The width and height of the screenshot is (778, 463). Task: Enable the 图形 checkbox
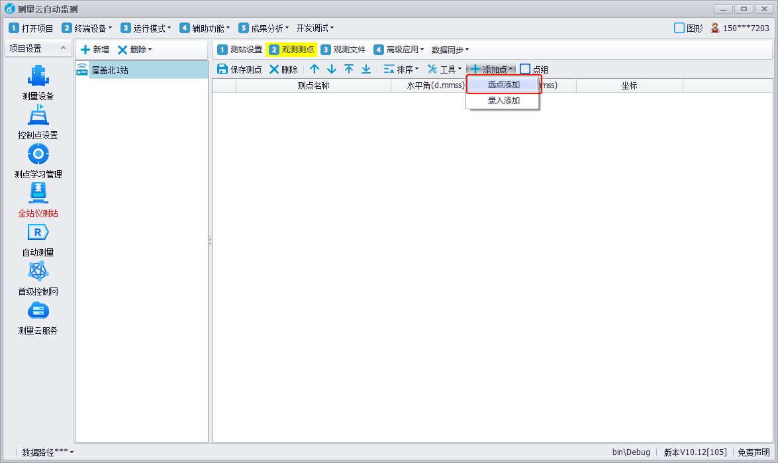tap(679, 28)
